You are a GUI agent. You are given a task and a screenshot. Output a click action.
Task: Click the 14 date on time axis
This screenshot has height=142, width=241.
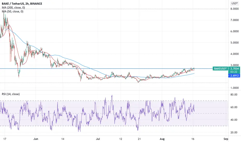[x=63, y=139]
